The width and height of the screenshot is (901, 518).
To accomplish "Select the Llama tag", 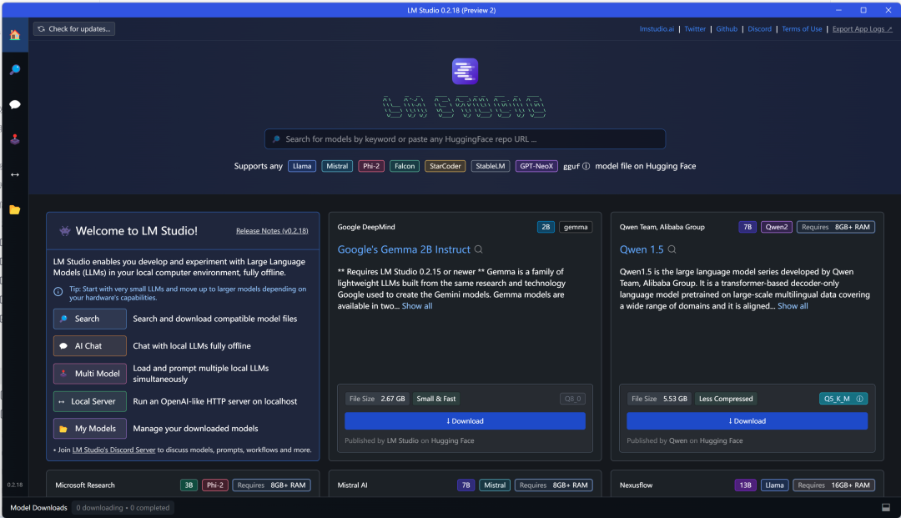I will point(302,166).
